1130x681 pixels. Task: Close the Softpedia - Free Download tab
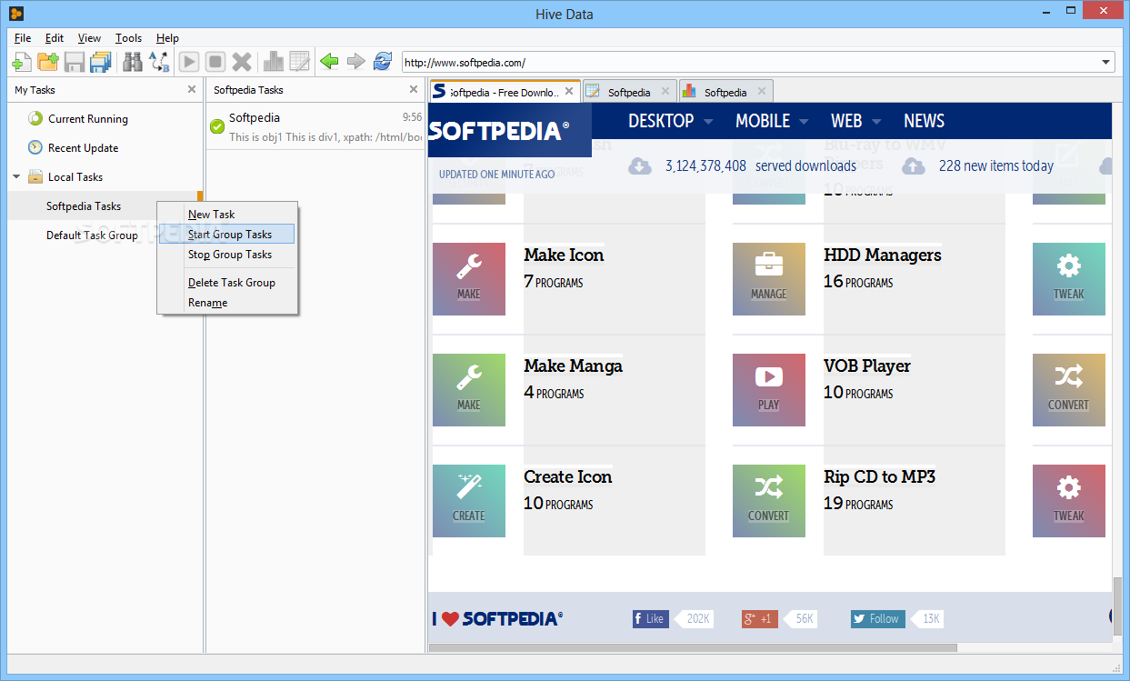(x=570, y=92)
